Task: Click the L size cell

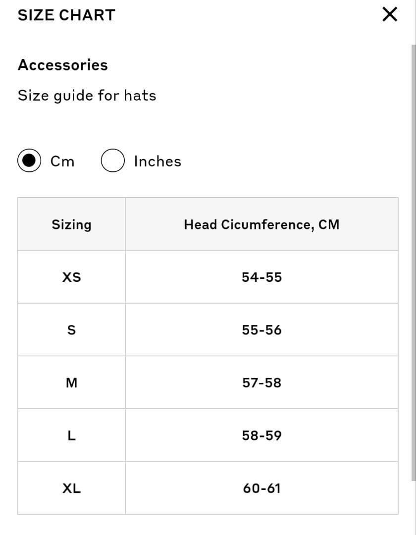Action: [71, 435]
